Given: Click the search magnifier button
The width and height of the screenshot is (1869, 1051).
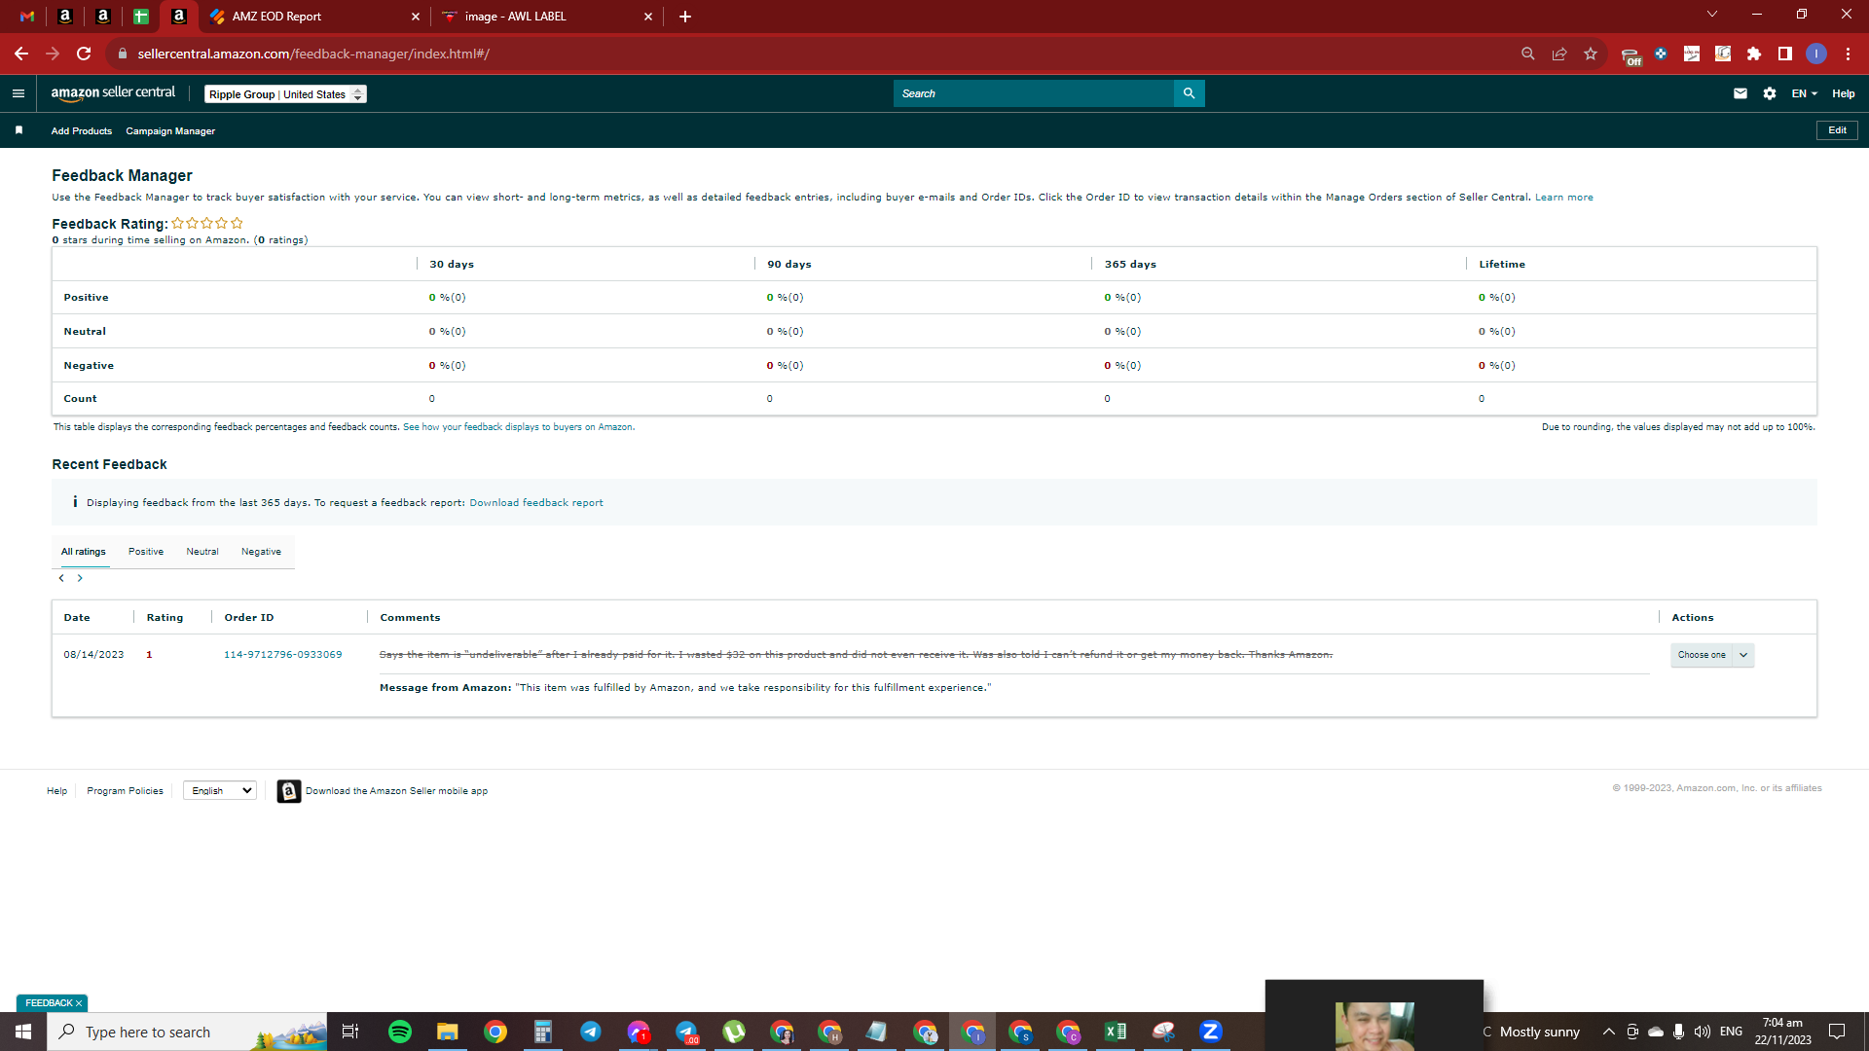Looking at the screenshot, I should pos(1189,93).
